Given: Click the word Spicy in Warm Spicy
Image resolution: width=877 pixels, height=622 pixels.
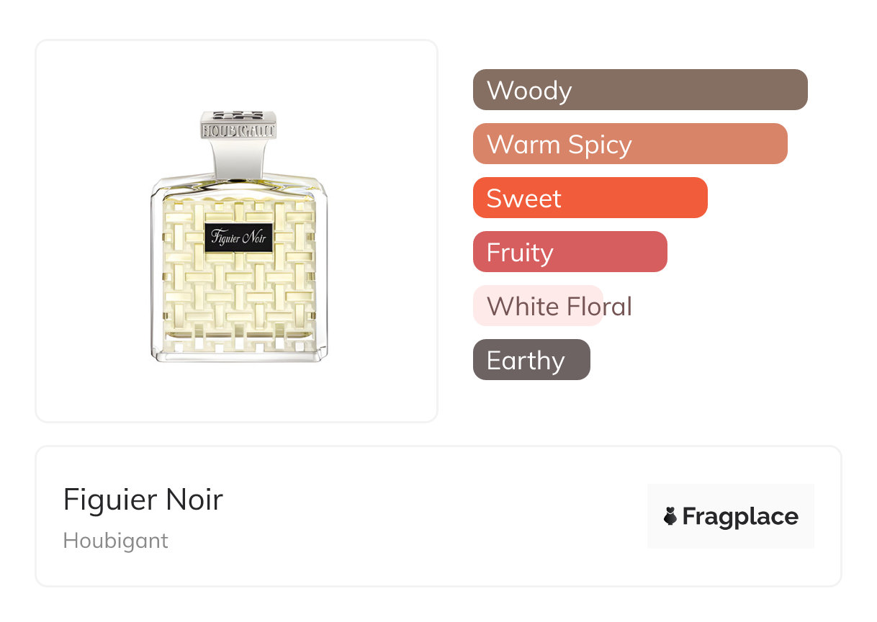Looking at the screenshot, I should (599, 145).
